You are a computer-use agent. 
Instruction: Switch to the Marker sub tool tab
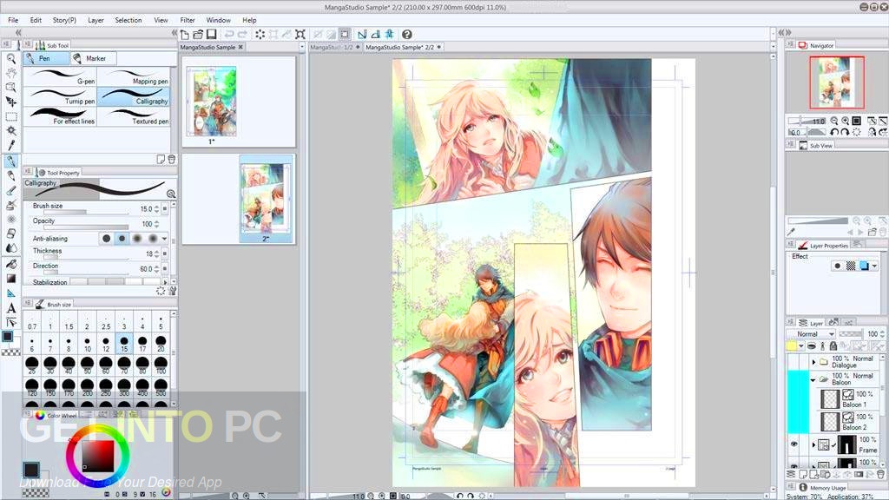(x=93, y=58)
